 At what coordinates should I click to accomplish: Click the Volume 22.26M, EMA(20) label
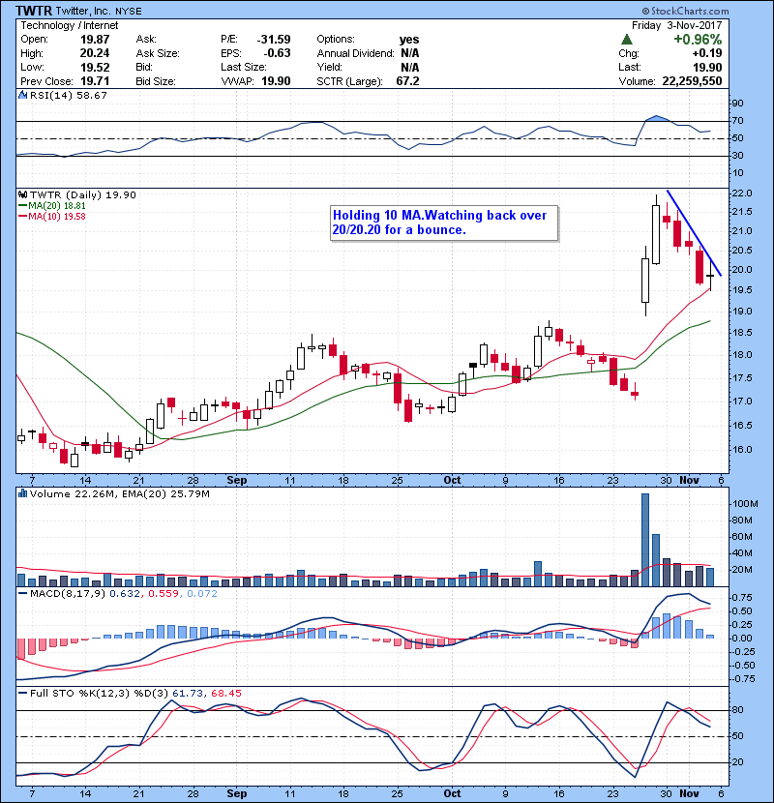point(120,493)
